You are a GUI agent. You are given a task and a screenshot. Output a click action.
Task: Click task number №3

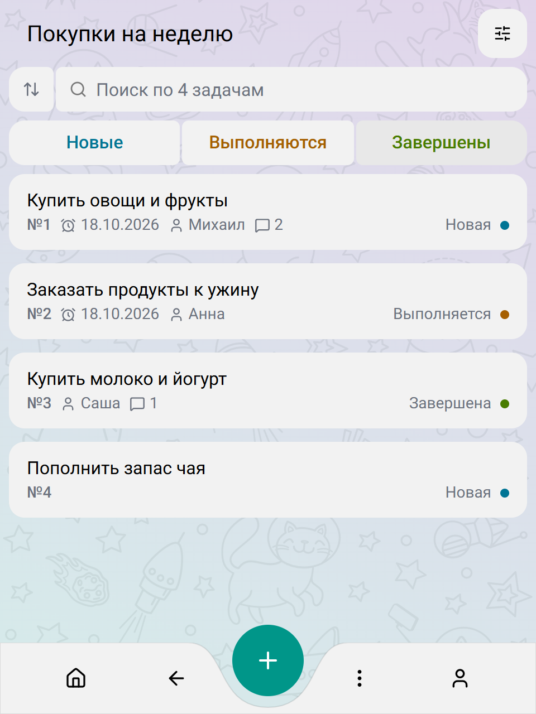pos(39,403)
